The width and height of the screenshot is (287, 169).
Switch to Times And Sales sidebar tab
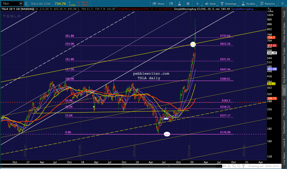tap(284, 32)
